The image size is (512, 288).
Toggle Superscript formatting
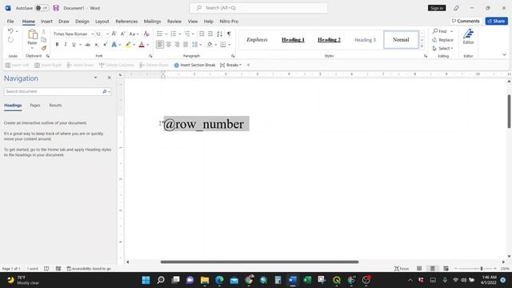105,45
